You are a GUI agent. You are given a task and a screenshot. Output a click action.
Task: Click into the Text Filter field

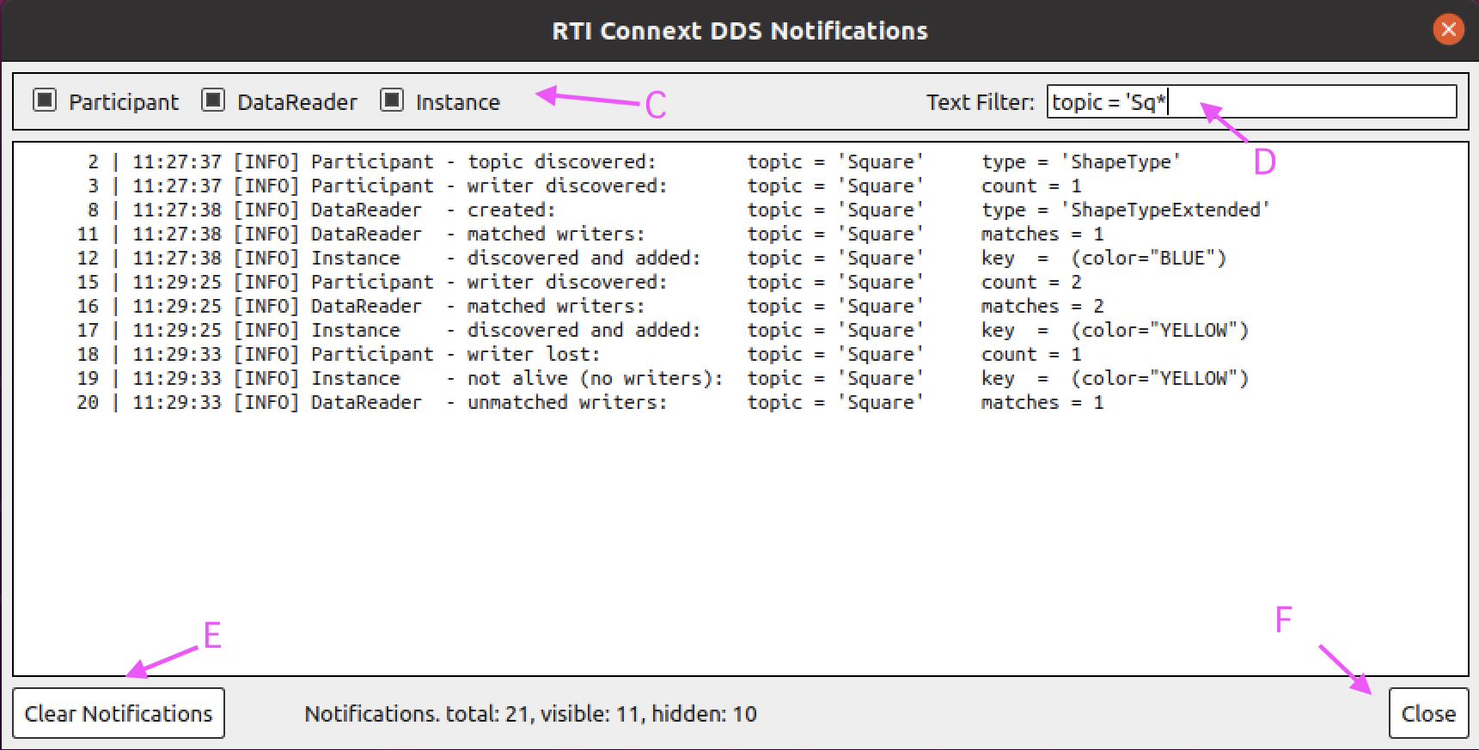click(x=1251, y=101)
